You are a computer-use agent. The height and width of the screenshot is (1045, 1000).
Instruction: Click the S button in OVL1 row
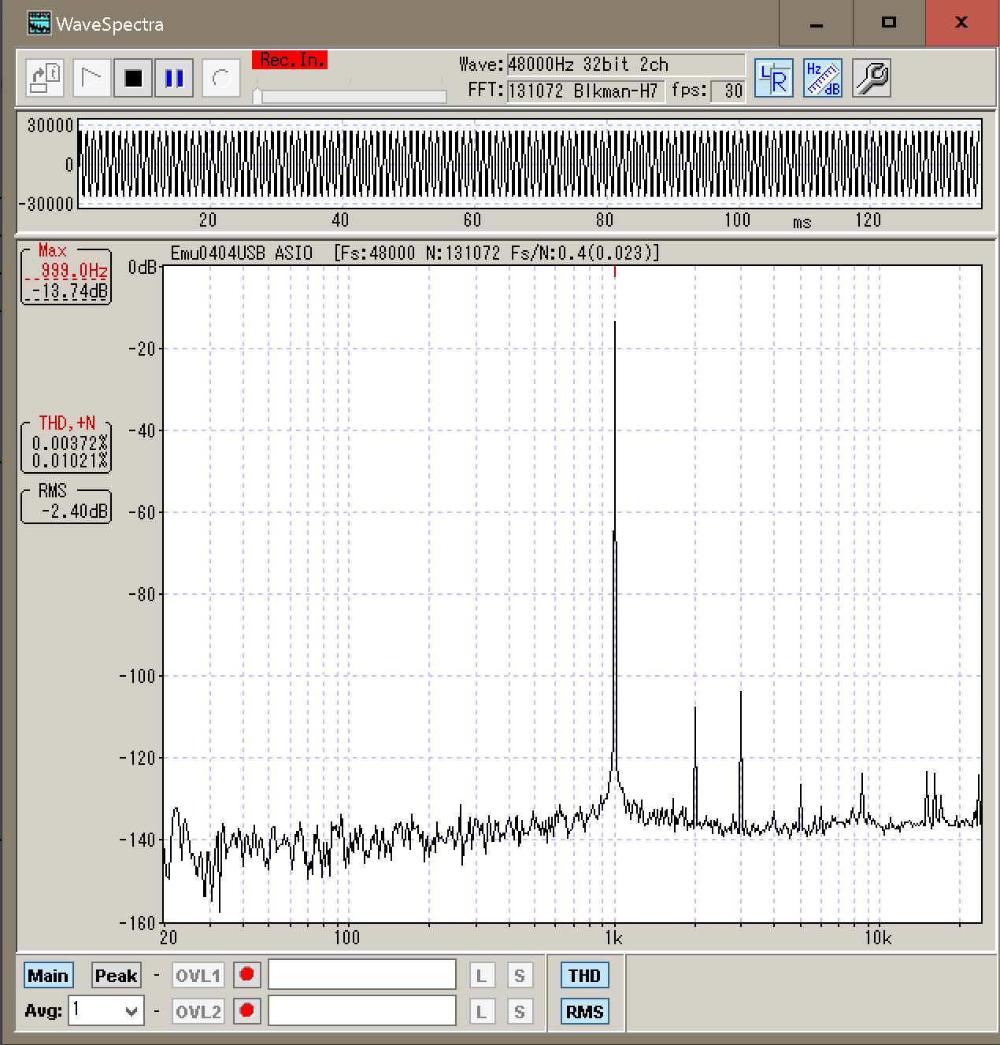tap(519, 976)
